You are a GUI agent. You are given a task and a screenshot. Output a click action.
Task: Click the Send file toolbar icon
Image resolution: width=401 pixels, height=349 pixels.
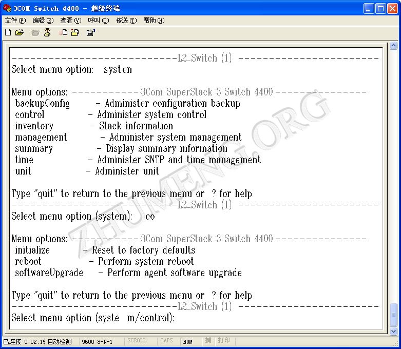point(63,32)
